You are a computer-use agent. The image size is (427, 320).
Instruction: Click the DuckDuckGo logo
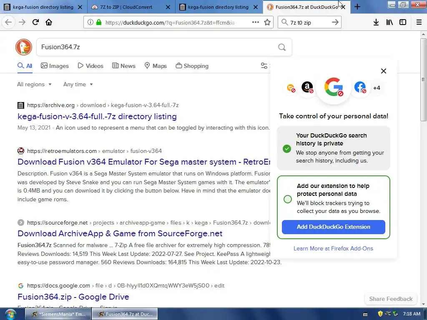coord(24,47)
